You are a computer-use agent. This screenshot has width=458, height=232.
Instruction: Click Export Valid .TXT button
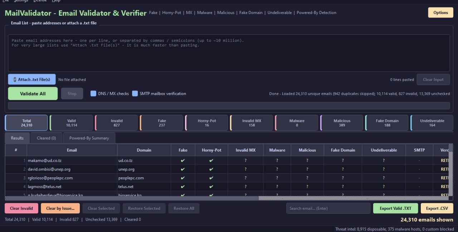(x=395, y=208)
